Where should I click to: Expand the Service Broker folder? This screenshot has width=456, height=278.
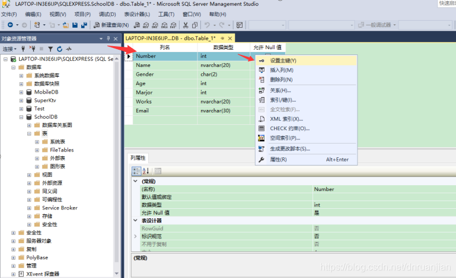(29, 208)
